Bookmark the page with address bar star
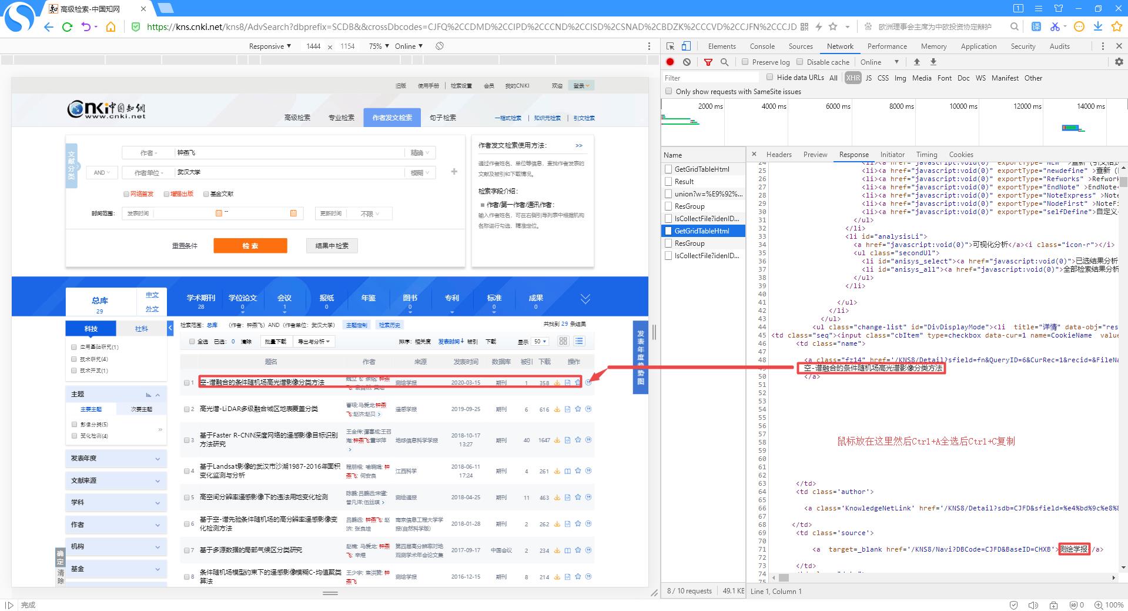The height and width of the screenshot is (611, 1128). 833,26
